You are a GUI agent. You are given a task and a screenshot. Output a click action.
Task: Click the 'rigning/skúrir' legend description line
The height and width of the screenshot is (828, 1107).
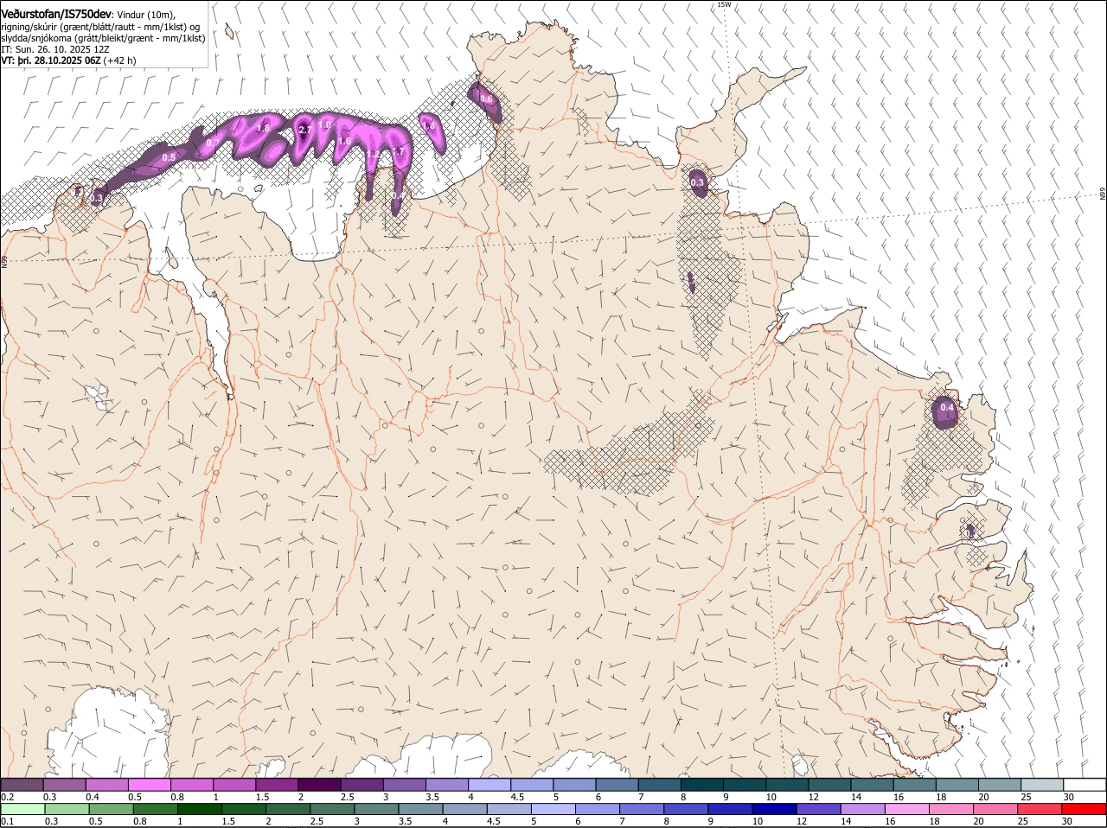[99, 27]
